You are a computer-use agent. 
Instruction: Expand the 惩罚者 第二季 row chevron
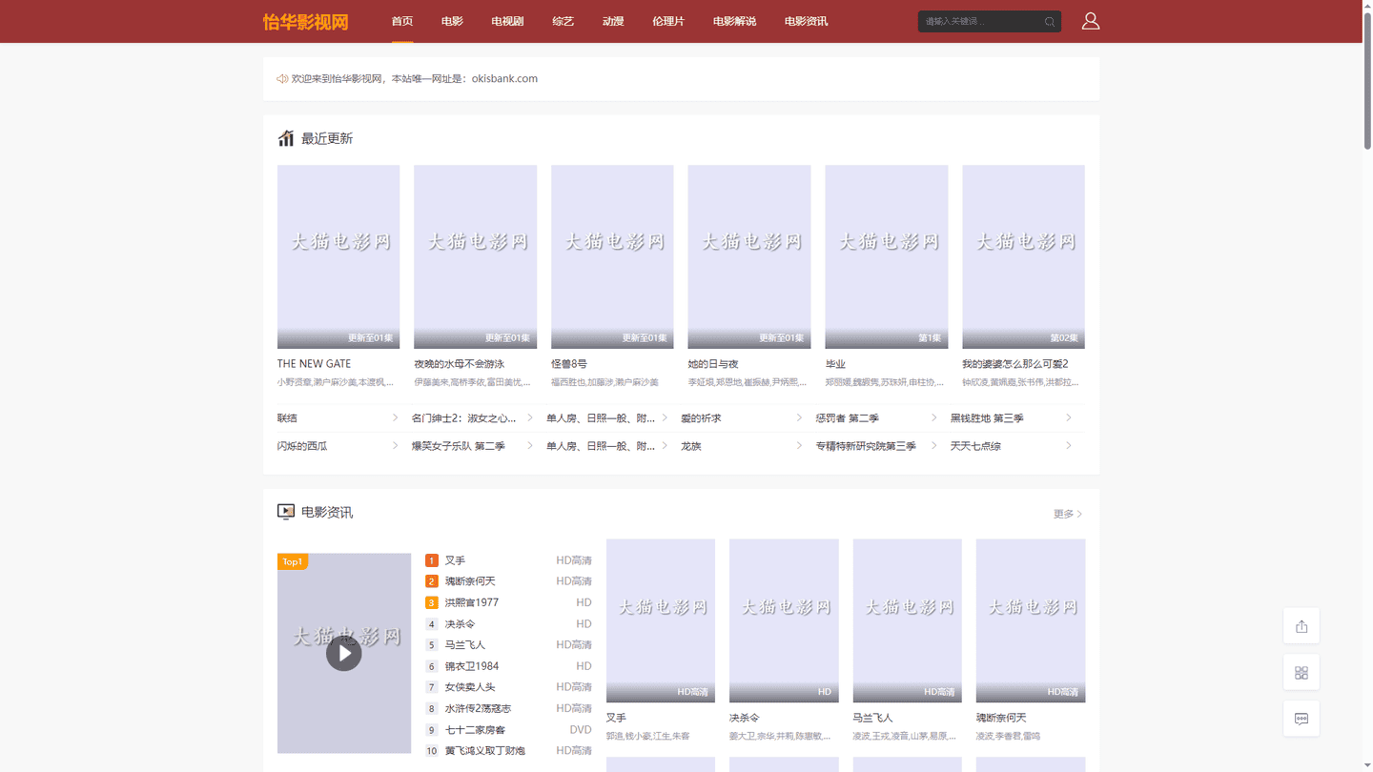[x=933, y=417]
